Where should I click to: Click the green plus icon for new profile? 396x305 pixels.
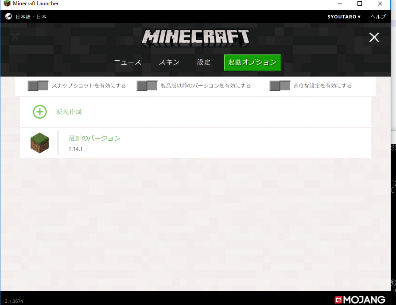[40, 112]
